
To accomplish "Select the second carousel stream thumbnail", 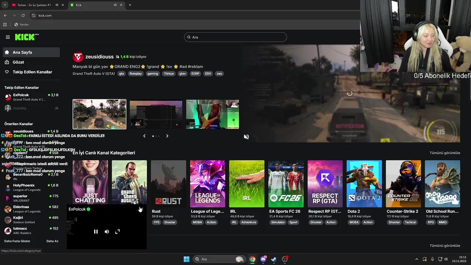I will [x=156, y=114].
